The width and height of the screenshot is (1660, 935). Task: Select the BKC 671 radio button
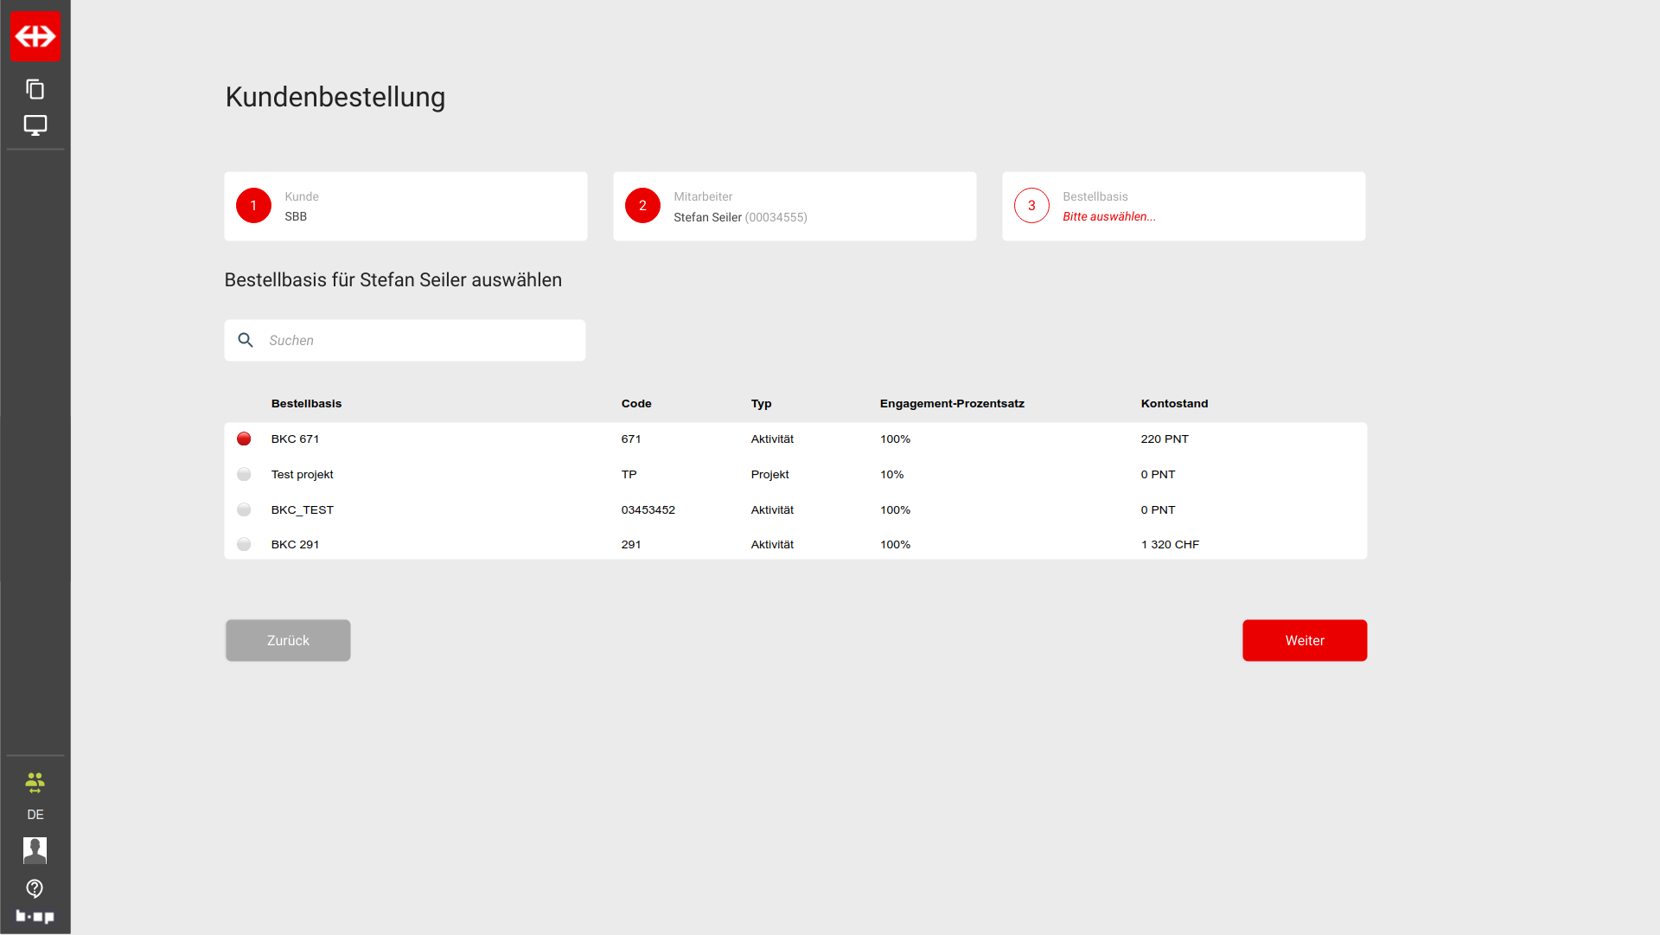coord(244,439)
